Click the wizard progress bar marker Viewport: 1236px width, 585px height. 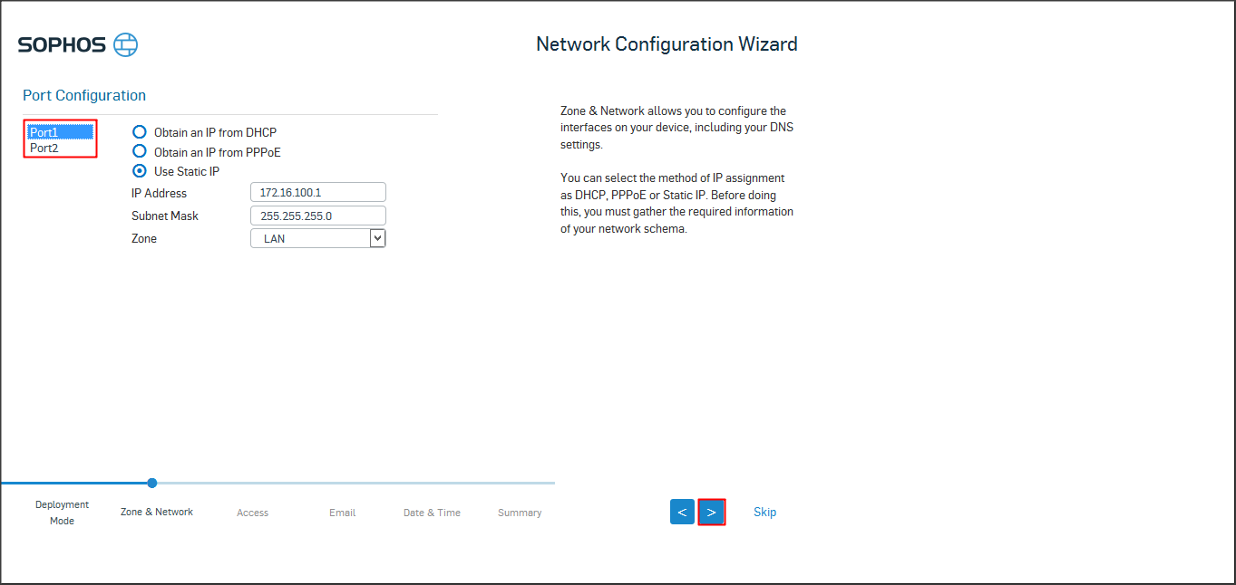click(152, 483)
